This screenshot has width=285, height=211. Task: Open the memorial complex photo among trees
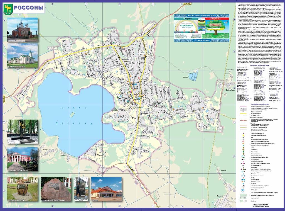tap(22, 130)
